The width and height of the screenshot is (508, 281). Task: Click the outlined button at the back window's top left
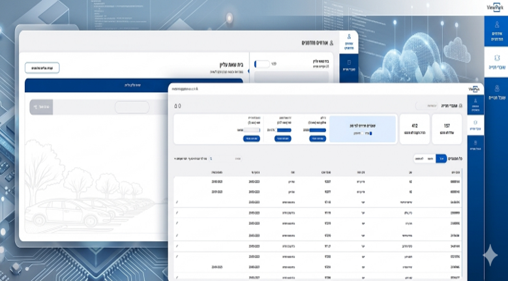click(42, 68)
